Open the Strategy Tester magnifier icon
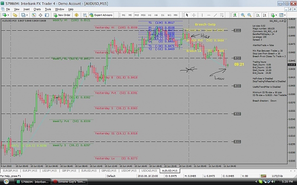Screen dimensions: 297x185 tap(85, 15)
